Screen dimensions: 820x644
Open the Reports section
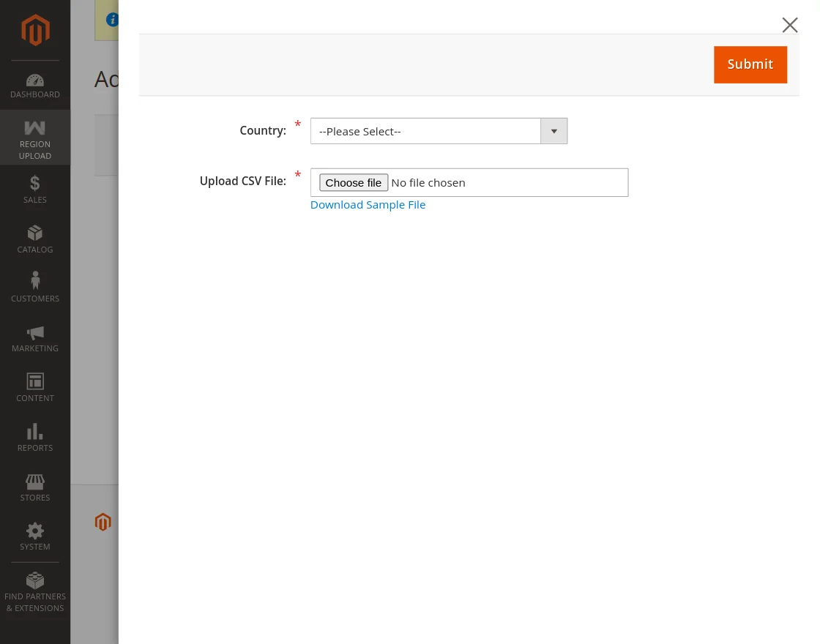34,437
